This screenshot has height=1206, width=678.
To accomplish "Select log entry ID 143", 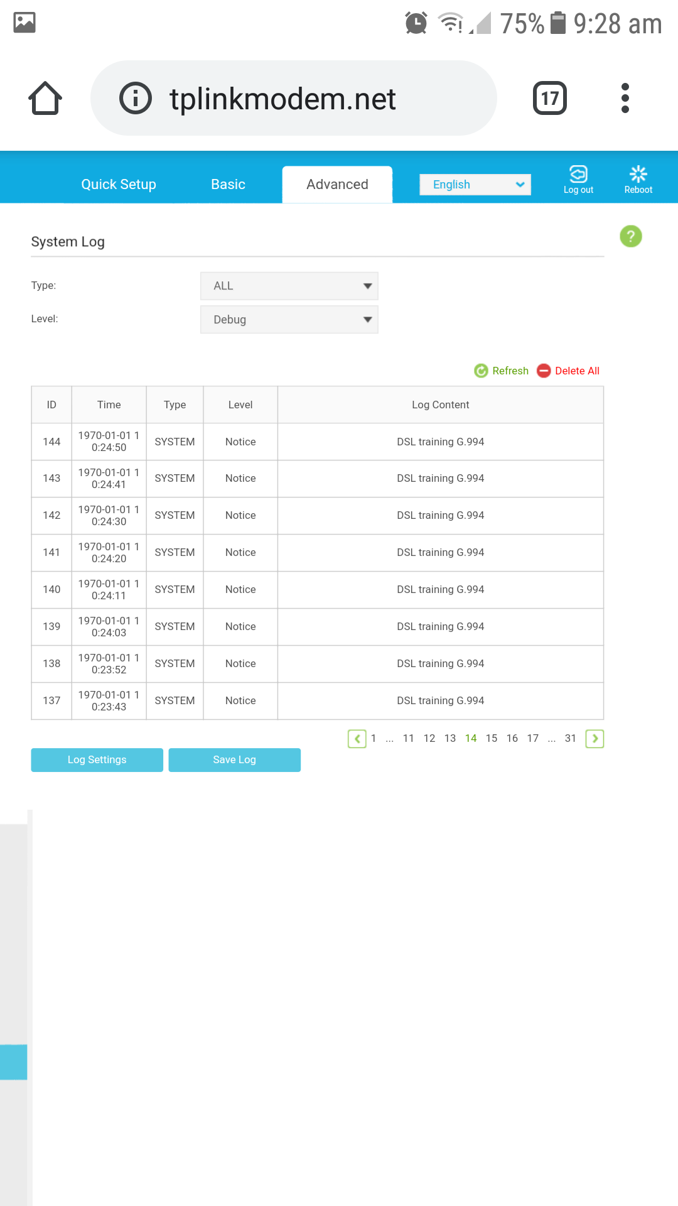I will [51, 479].
